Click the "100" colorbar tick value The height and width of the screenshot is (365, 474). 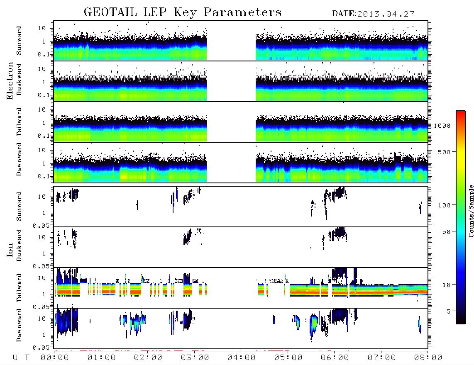[444, 205]
